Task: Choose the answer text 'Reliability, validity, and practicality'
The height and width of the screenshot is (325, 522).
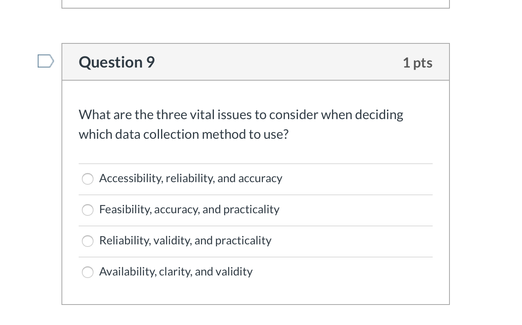Action: (x=185, y=240)
